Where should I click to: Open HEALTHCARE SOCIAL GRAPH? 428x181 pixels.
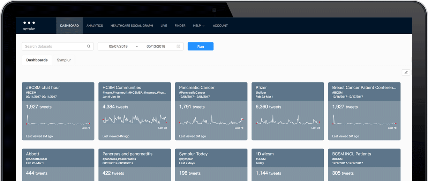132,26
